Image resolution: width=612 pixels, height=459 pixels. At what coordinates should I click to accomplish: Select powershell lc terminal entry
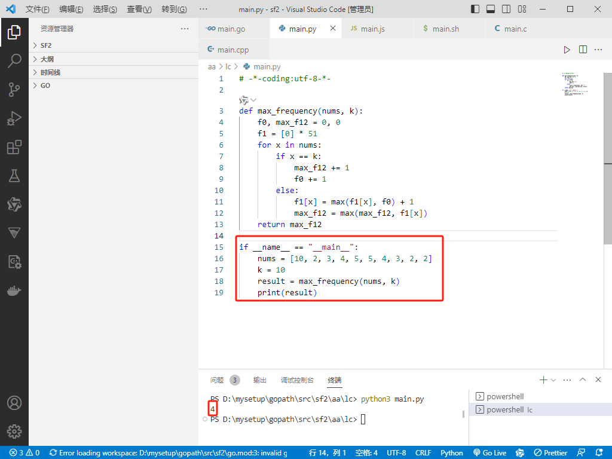(540, 410)
